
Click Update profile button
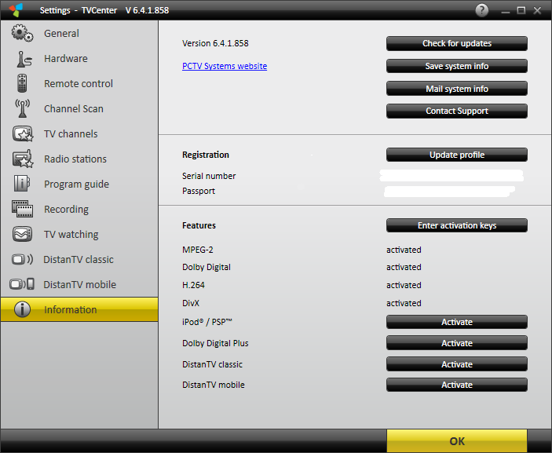[x=456, y=155]
